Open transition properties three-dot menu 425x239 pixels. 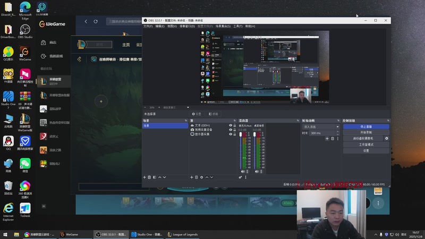338,139
